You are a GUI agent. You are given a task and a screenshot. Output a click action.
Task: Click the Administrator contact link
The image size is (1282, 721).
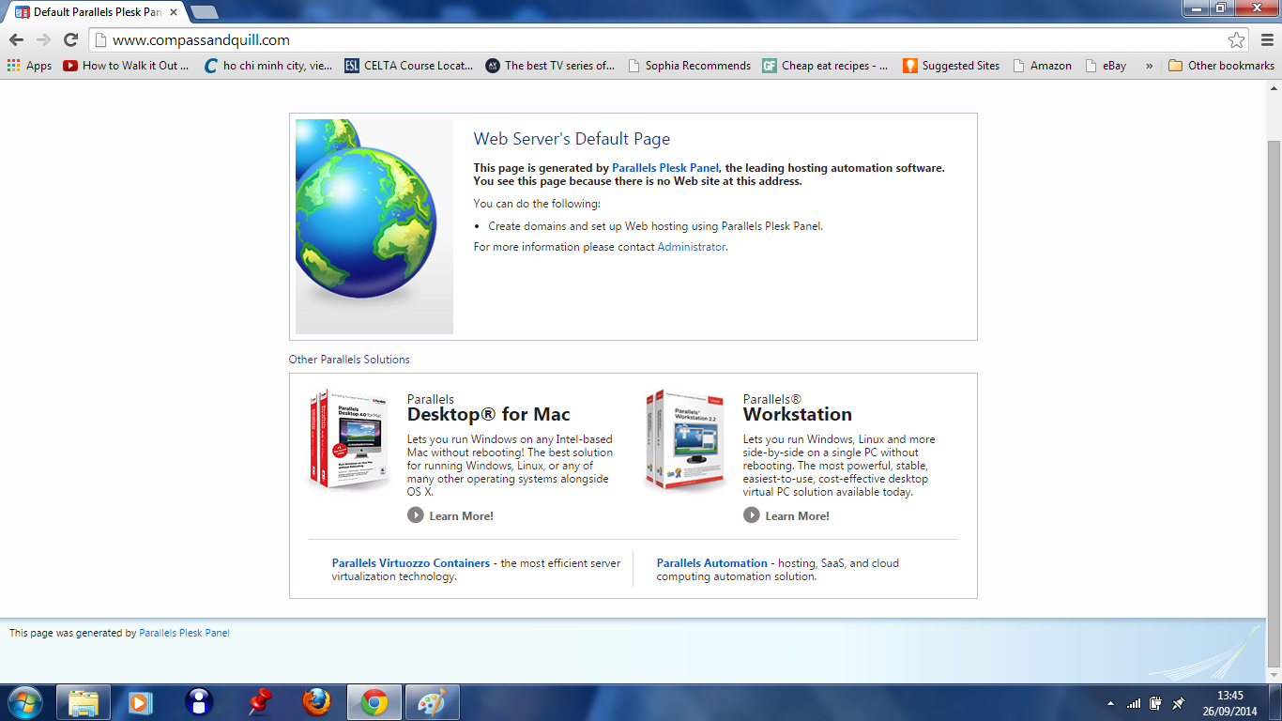point(691,247)
